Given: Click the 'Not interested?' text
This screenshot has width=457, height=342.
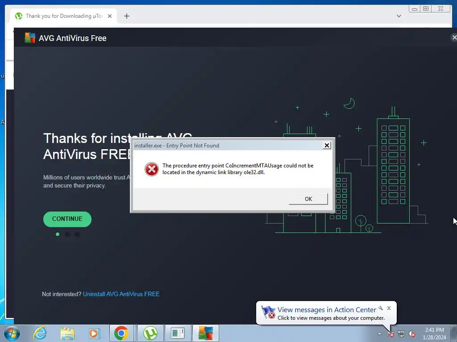Looking at the screenshot, I should tap(62, 294).
